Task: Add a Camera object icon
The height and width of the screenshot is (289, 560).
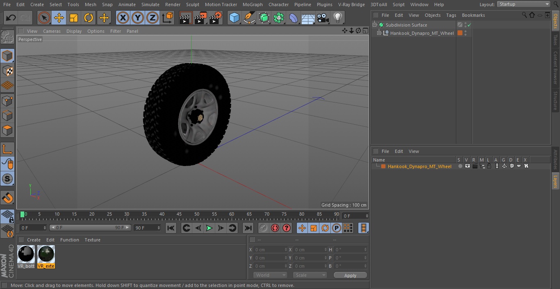Action: (x=323, y=18)
